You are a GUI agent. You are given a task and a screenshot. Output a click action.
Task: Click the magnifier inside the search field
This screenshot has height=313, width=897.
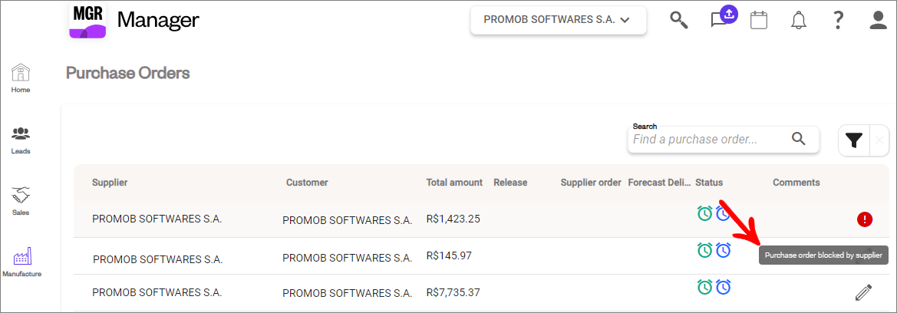(798, 139)
